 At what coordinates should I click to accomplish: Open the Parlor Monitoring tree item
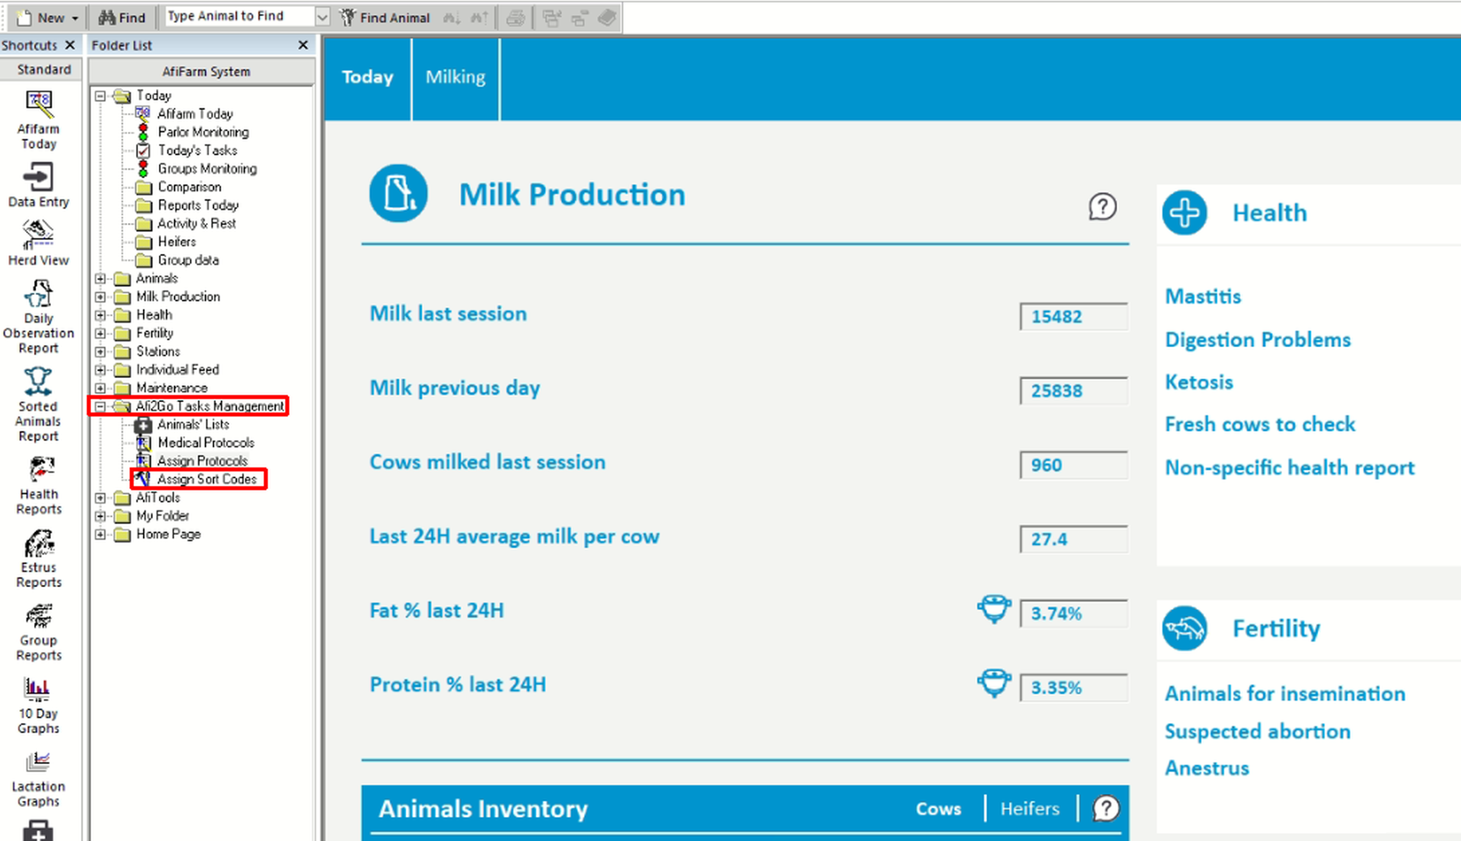click(203, 132)
